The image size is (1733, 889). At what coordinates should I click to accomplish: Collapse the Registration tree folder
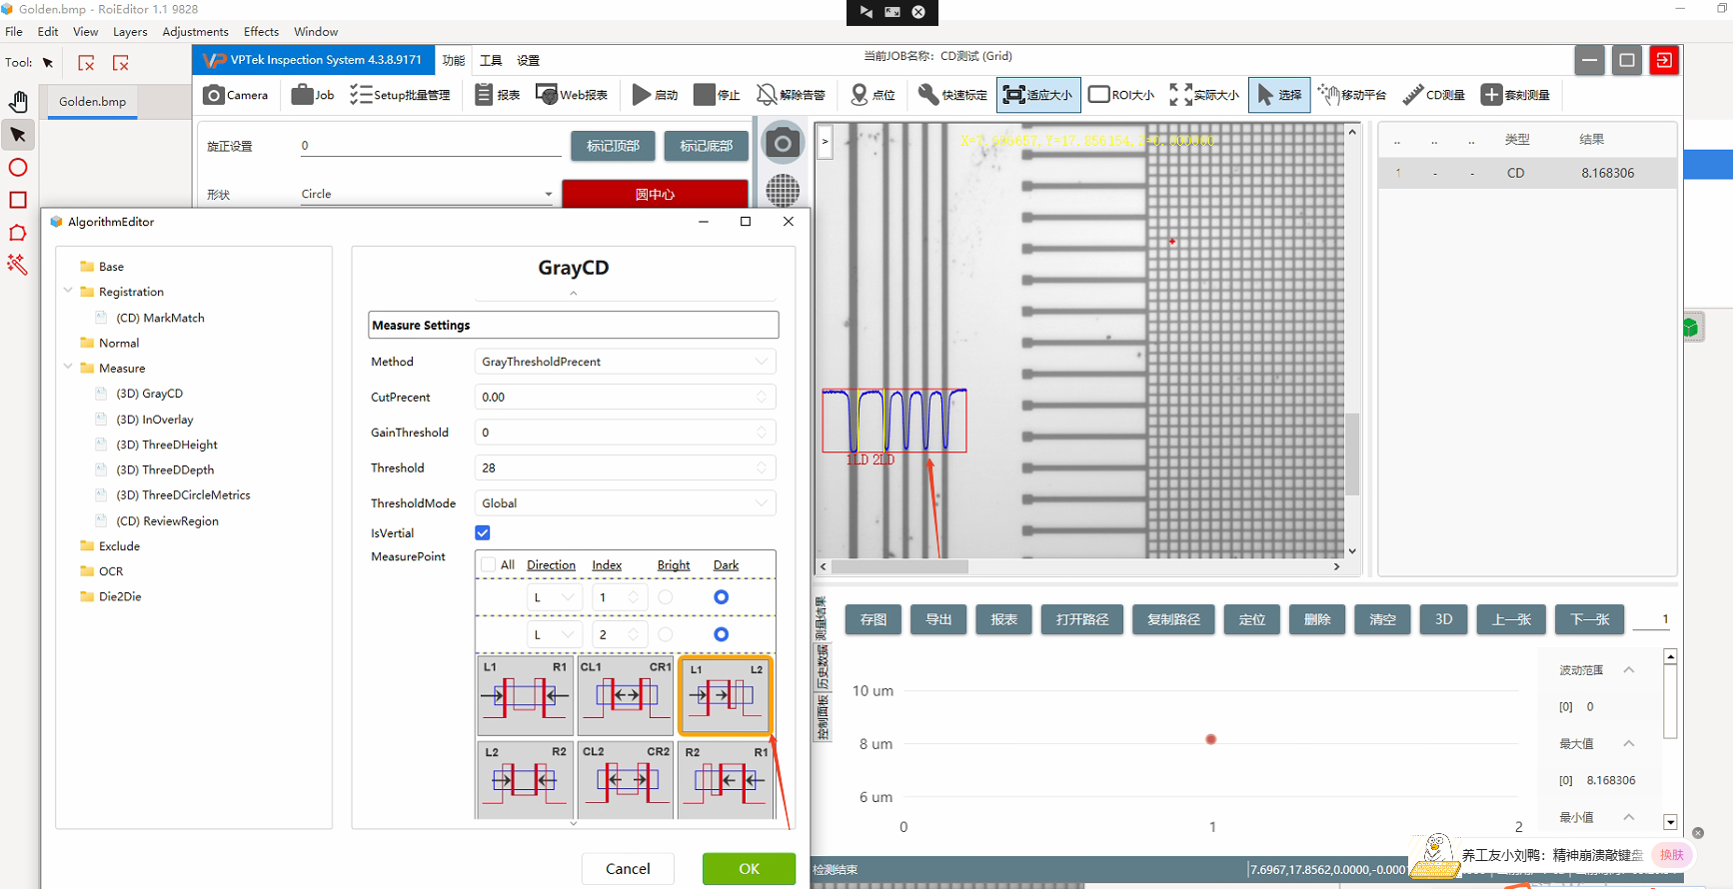tap(68, 291)
